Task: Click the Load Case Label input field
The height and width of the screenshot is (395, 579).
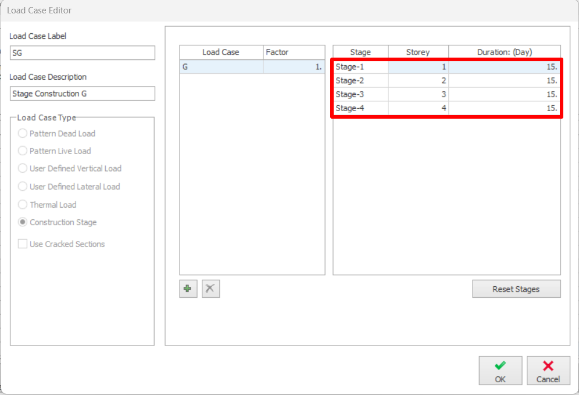Action: click(x=82, y=53)
